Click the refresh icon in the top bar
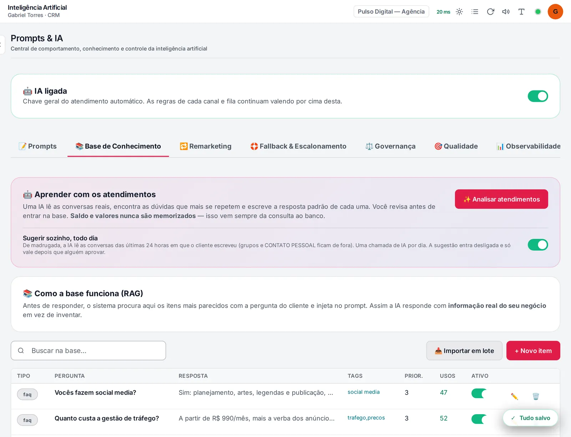The width and height of the screenshot is (571, 437). [490, 12]
